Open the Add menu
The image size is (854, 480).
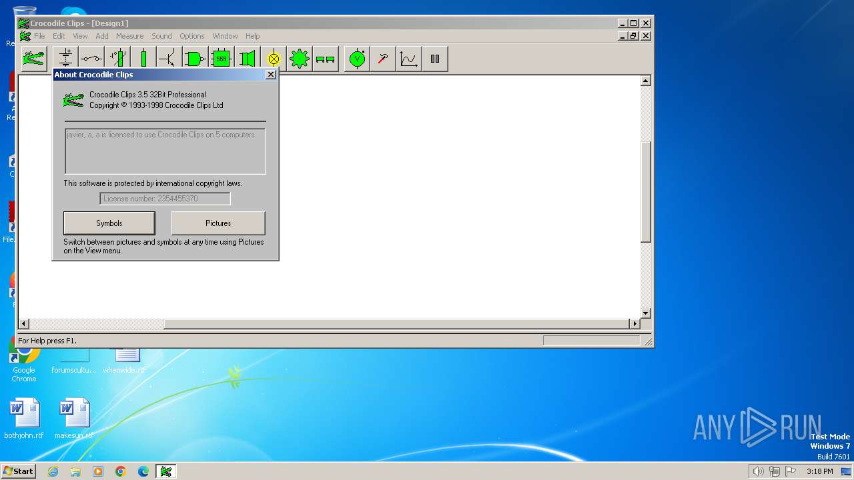pos(101,36)
